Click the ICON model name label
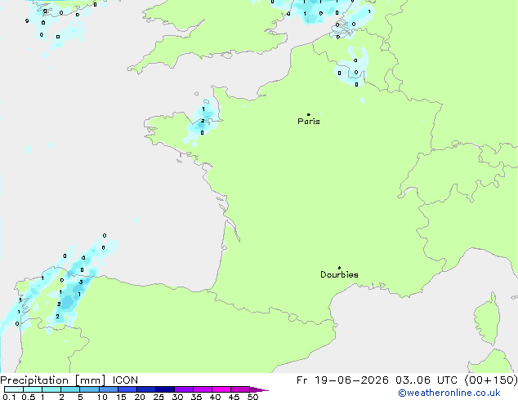Screen dimensions: 518x400 [125, 380]
